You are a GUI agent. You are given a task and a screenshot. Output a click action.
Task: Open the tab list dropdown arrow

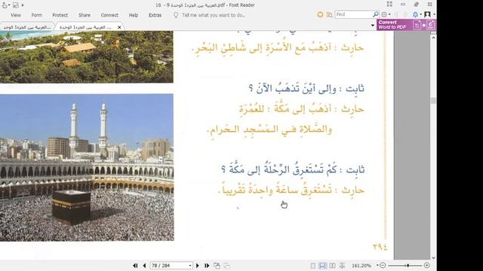372,26
